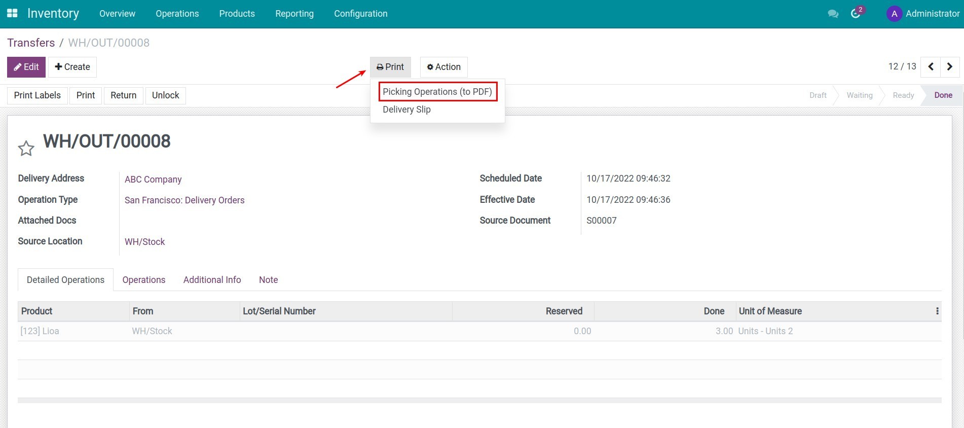Open the Action dropdown

[443, 67]
